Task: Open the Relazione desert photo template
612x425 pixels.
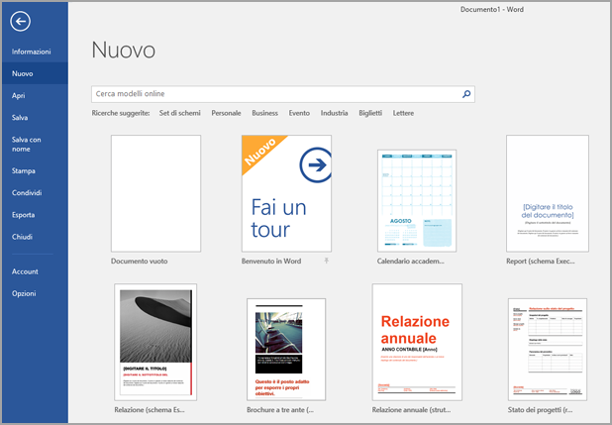Action: [155, 342]
